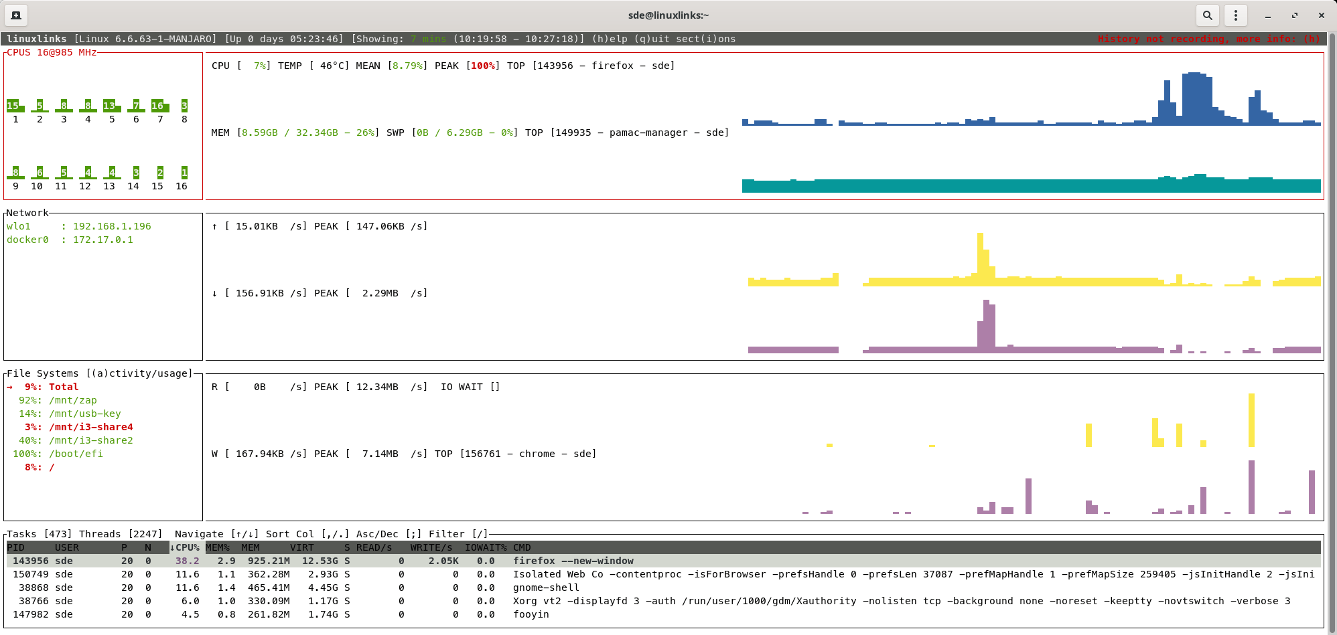Image resolution: width=1337 pixels, height=635 pixels.
Task: Sort process table by MEM% column
Action: (x=218, y=547)
